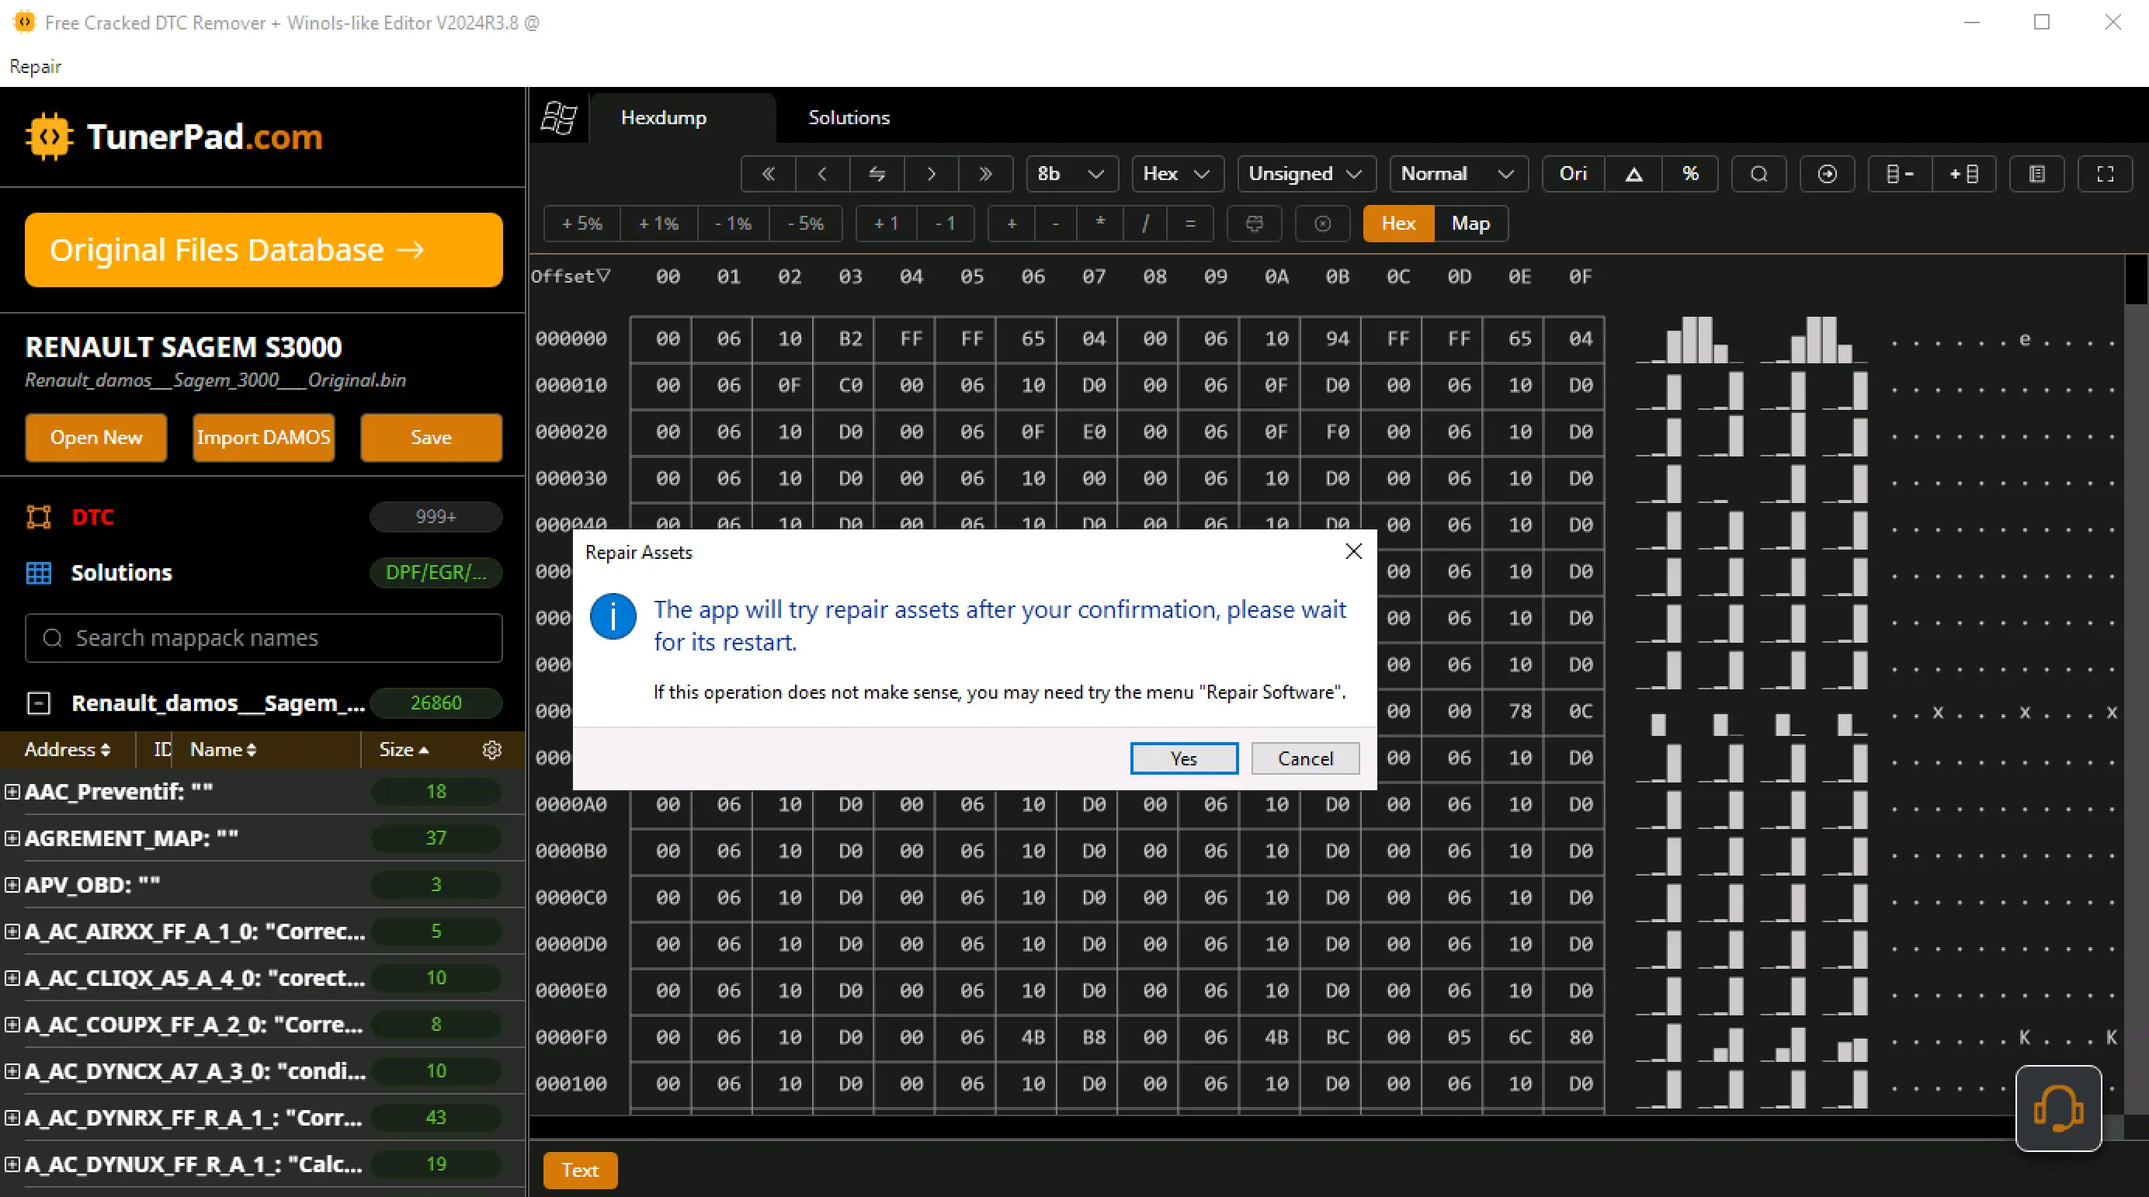
Task: Jump to first with double-left chevron
Action: (769, 174)
